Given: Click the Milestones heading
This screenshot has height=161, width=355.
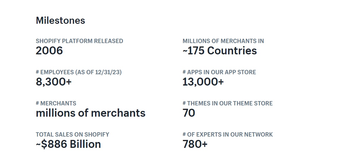Looking at the screenshot, I should 60,20.
